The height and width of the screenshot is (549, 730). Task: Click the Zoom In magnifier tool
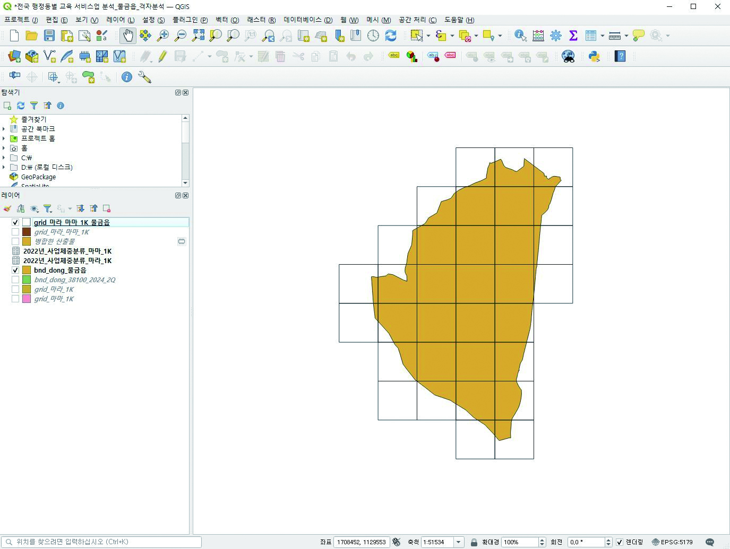click(x=163, y=36)
